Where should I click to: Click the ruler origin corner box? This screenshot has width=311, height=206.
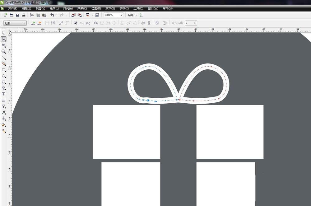10,30
